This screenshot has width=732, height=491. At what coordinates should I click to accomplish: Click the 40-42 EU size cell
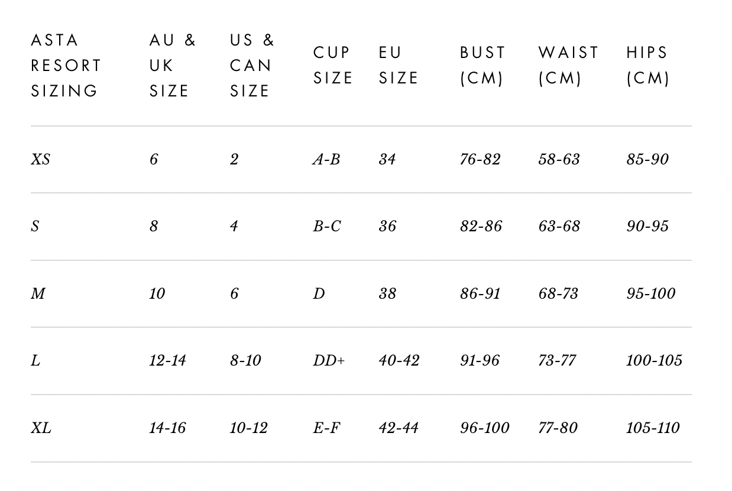pyautogui.click(x=399, y=361)
